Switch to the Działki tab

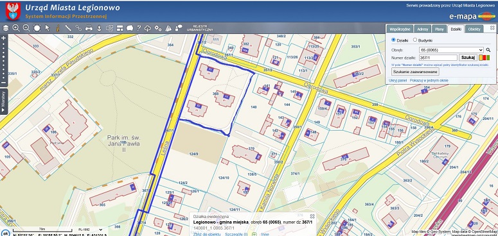coord(456,29)
